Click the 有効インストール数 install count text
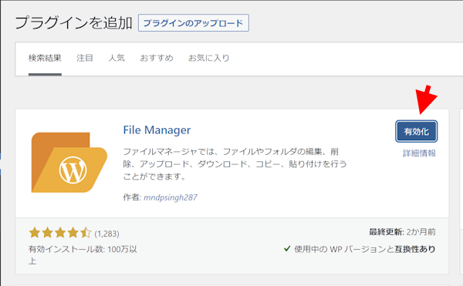463x286 pixels. 83,255
